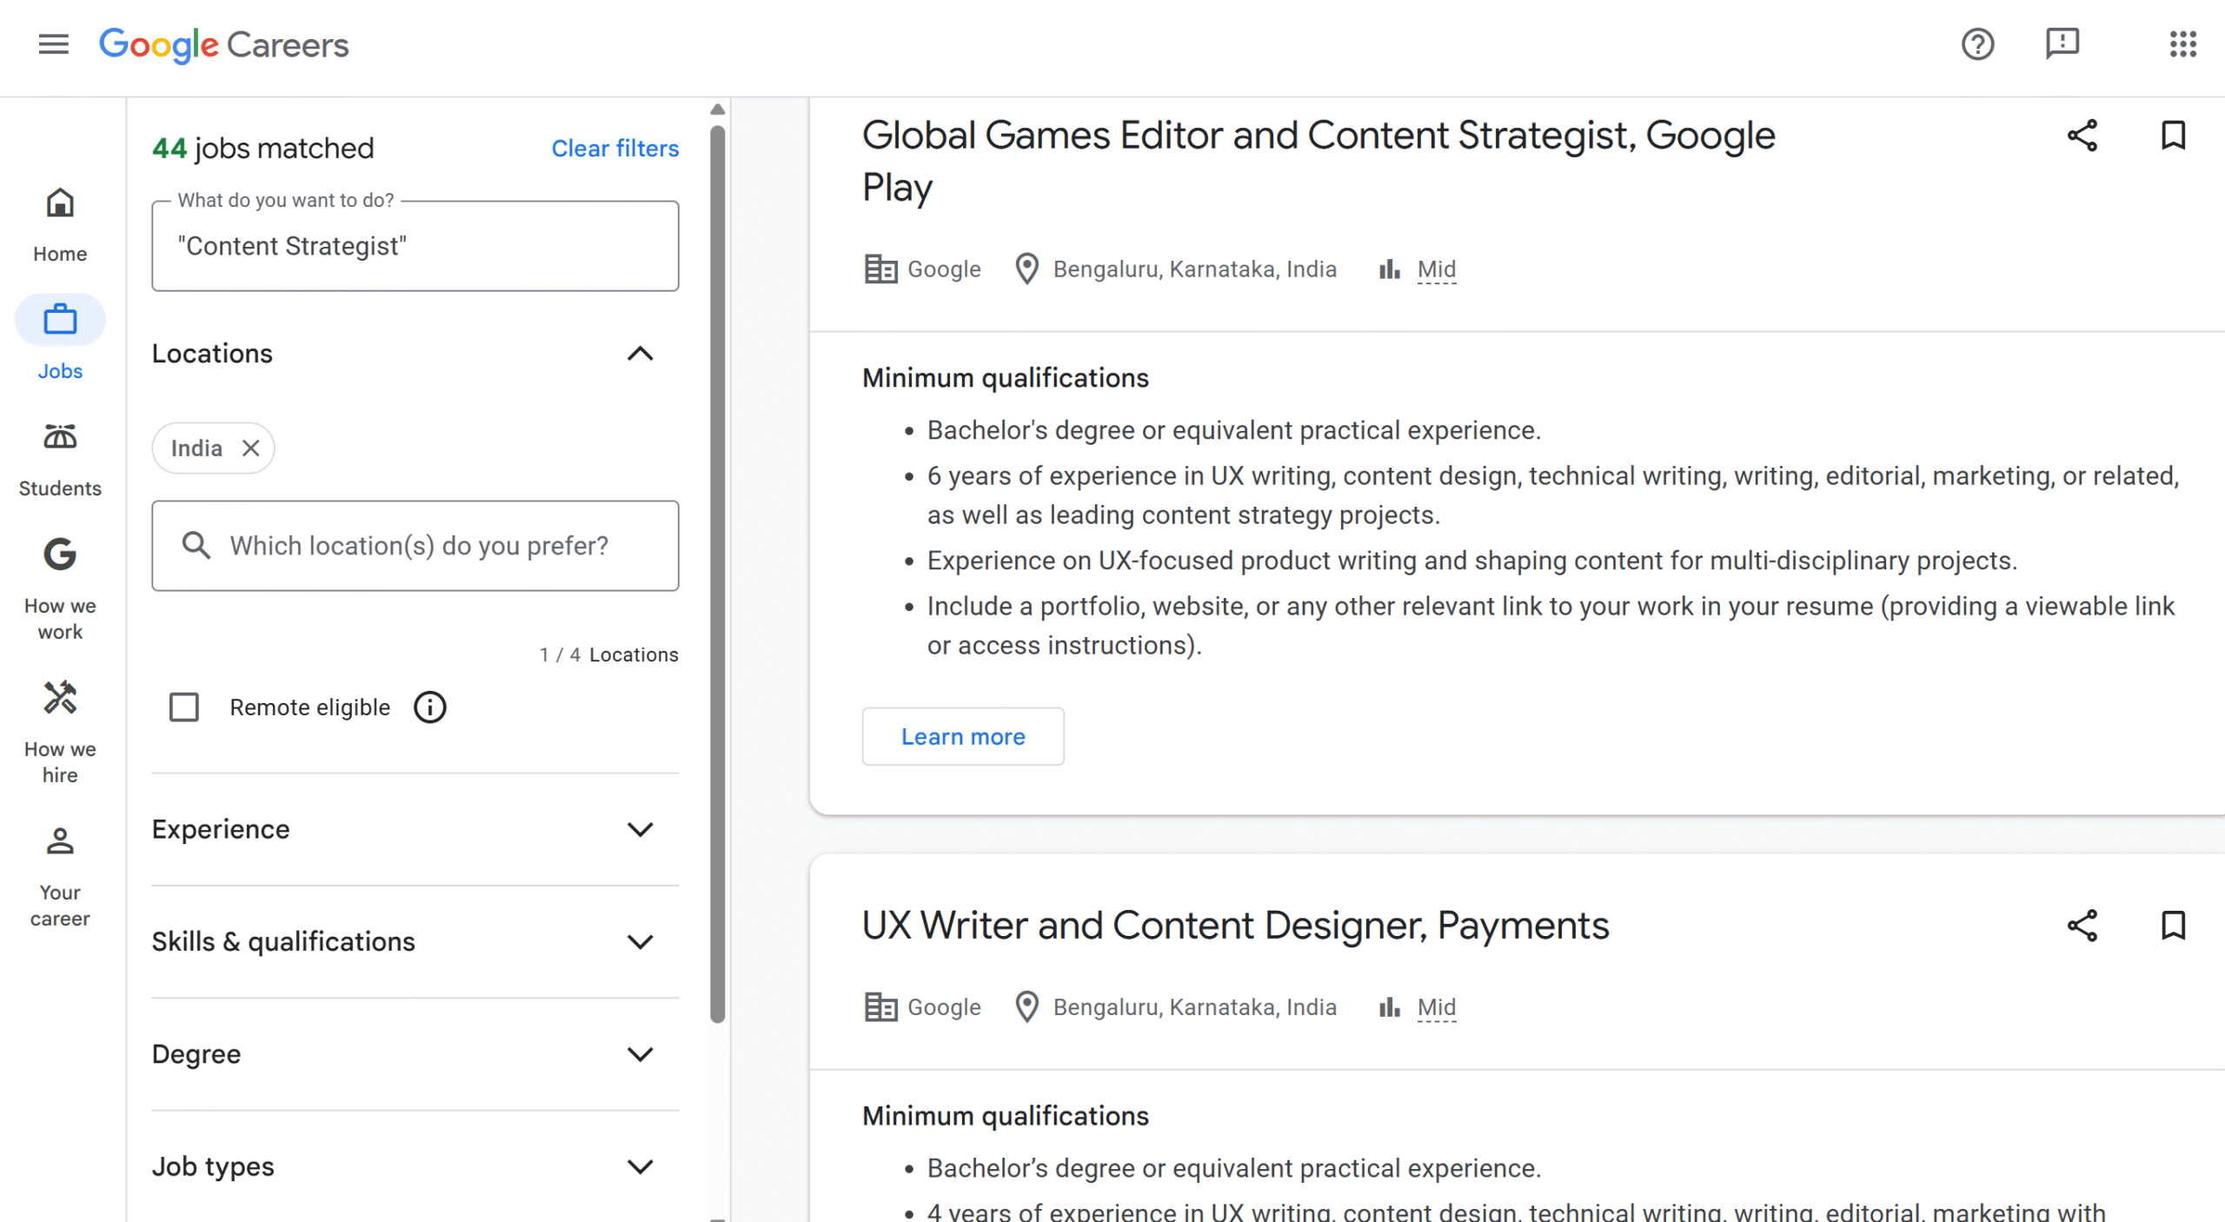Screen dimensions: 2225x1222
Task: Enable the Remote eligible checkbox
Action: coord(183,707)
